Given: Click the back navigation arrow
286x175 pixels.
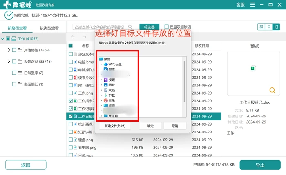Looking at the screenshot, I should [73, 37].
